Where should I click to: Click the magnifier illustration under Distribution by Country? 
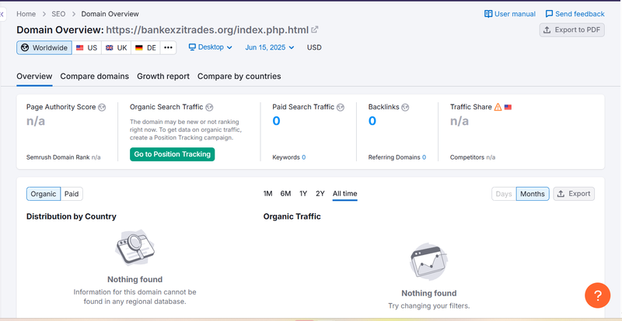[x=135, y=247]
